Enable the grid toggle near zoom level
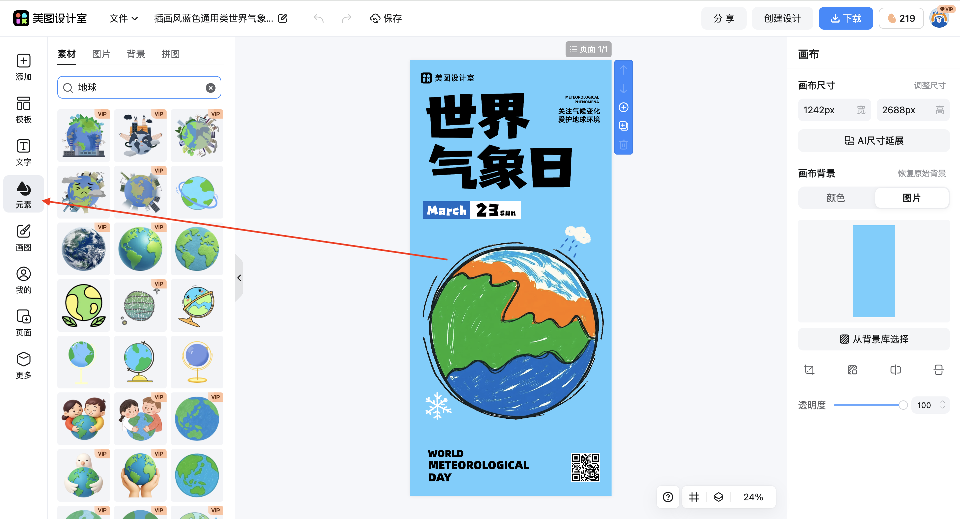Image resolution: width=960 pixels, height=519 pixels. pos(694,497)
